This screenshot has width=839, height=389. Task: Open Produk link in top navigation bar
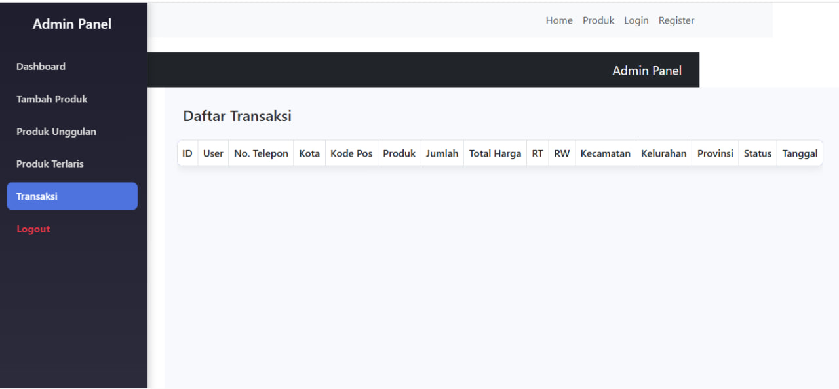[x=598, y=20]
